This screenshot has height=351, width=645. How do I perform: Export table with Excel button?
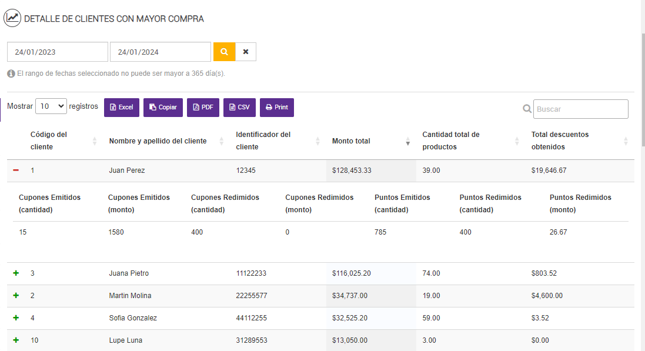[122, 108]
